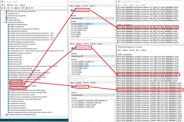This screenshot has height=122, width=184.
Task: Click the printer icon beside Очереди печати
Action: click(6, 14)
